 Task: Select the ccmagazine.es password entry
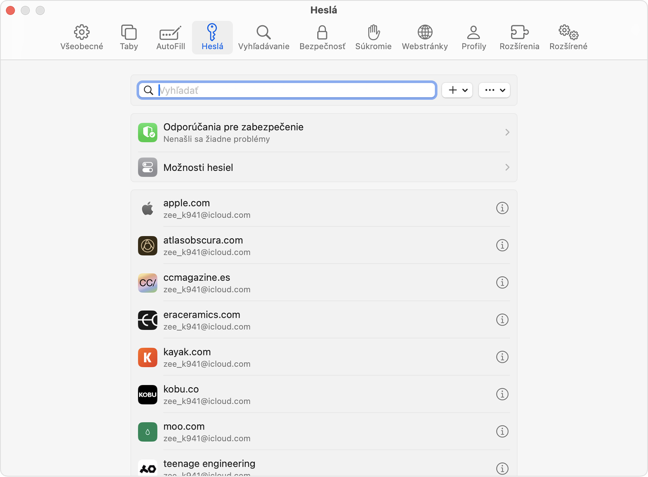pos(324,283)
